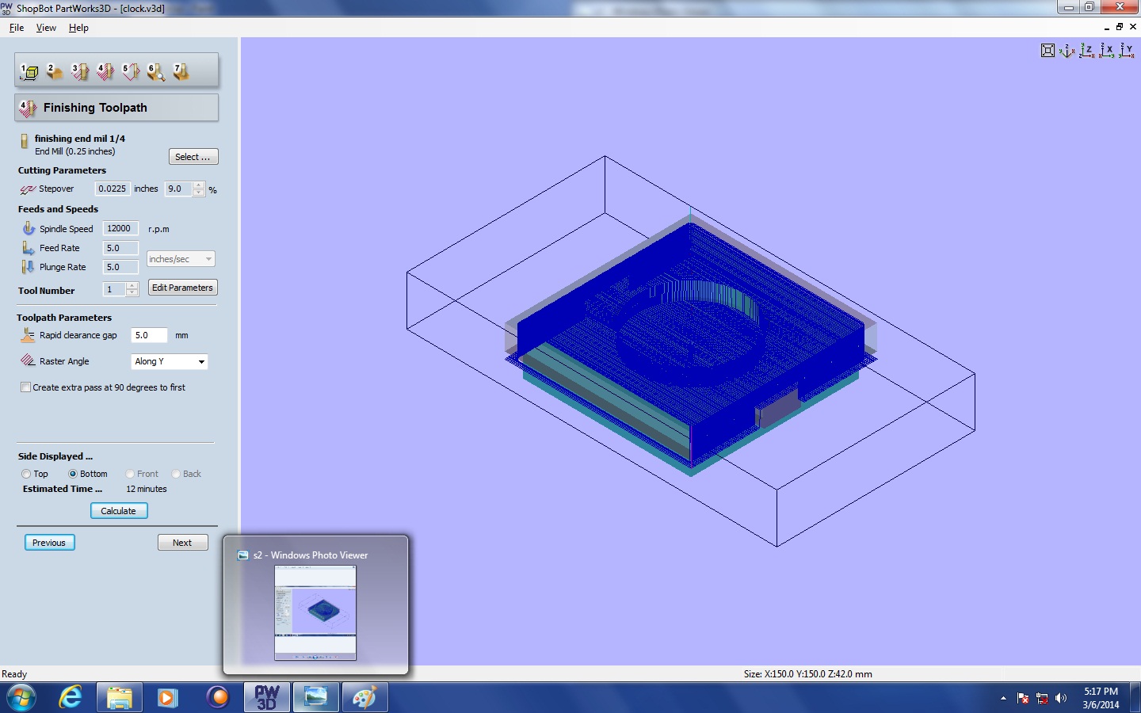The width and height of the screenshot is (1141, 713).
Task: Open step 6 Preview Machining
Action: [156, 72]
